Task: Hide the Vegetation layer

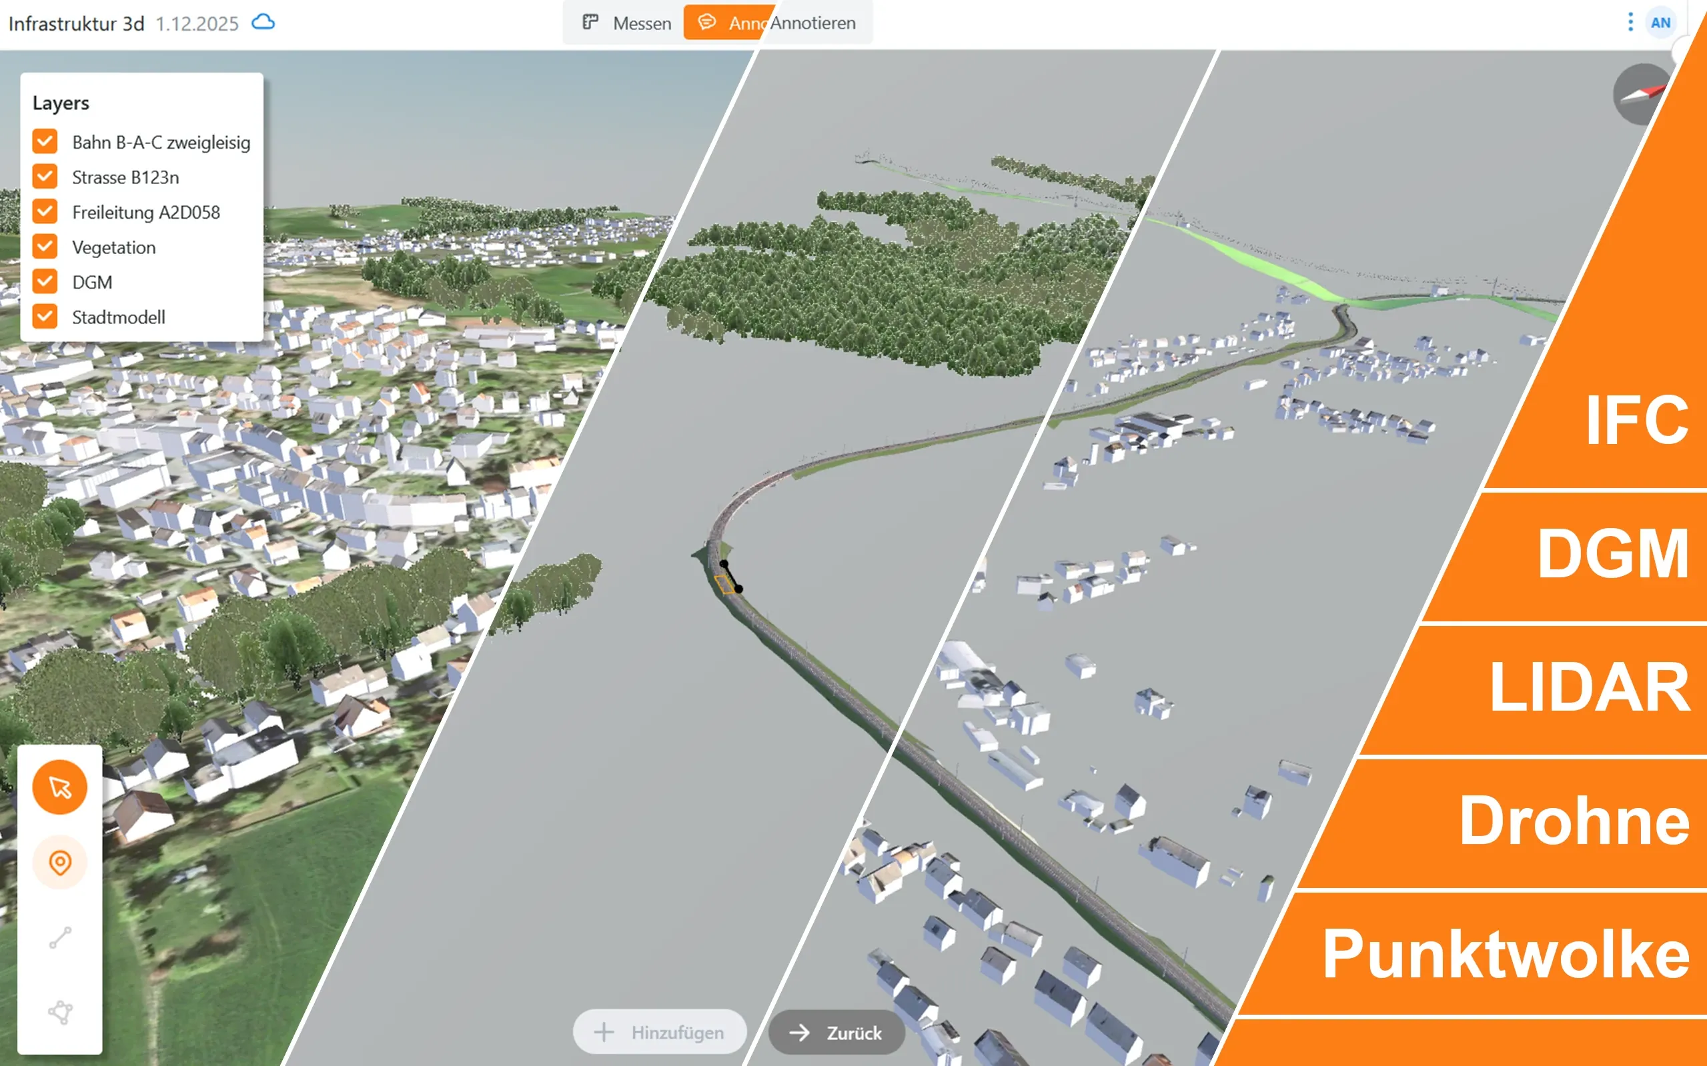Action: pos(45,247)
